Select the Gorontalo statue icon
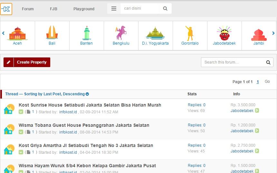 point(190,33)
